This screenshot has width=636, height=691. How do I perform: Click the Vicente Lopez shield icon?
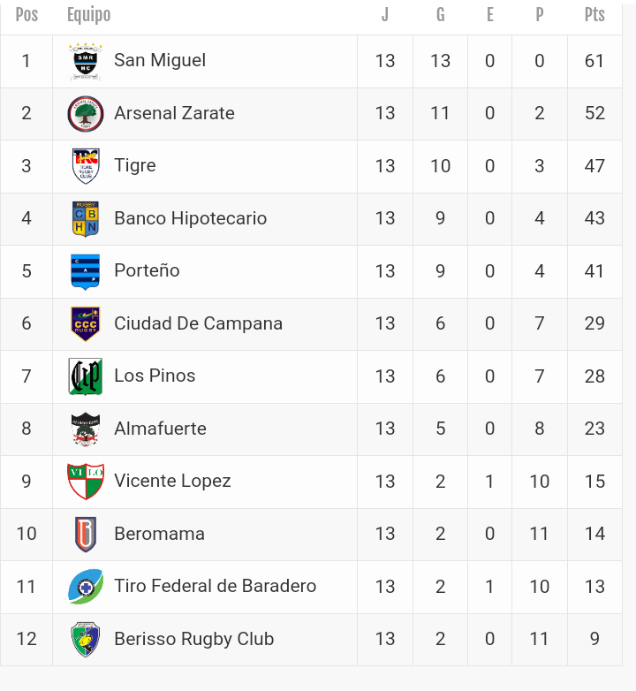point(86,482)
